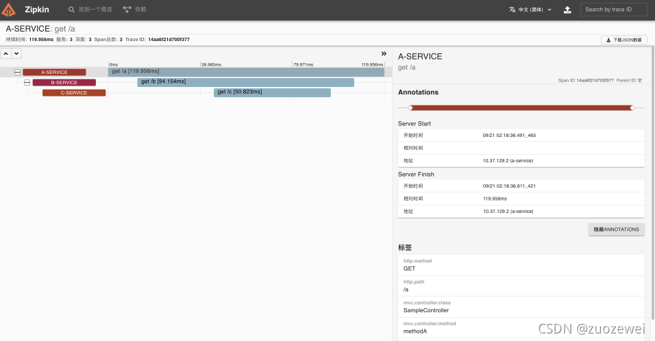
Task: Click the Server Start annotation marker
Action: click(410, 108)
